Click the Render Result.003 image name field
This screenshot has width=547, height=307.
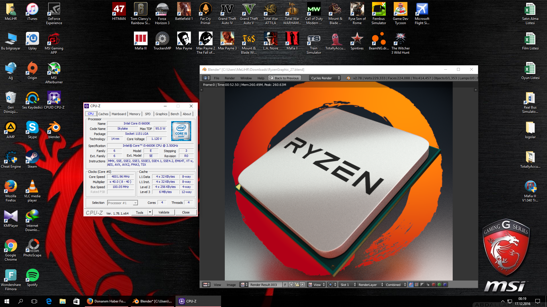266,285
